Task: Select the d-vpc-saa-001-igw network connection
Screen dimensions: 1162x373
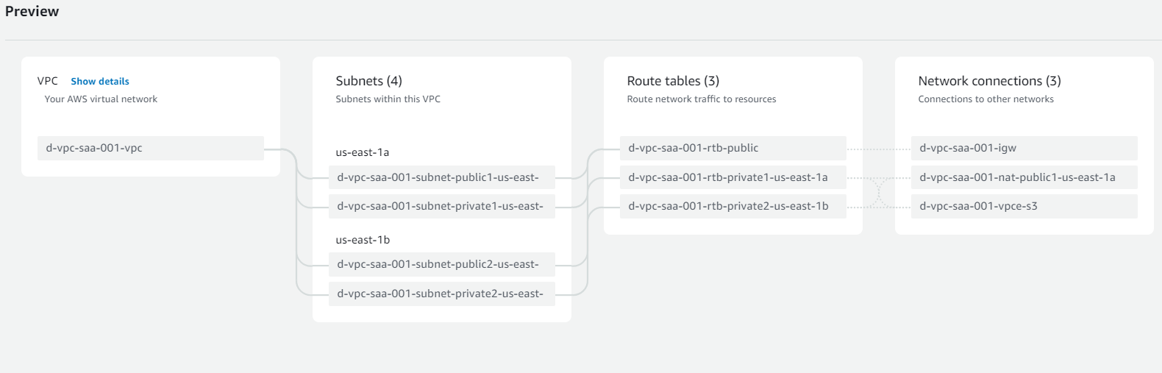Action: [1024, 148]
